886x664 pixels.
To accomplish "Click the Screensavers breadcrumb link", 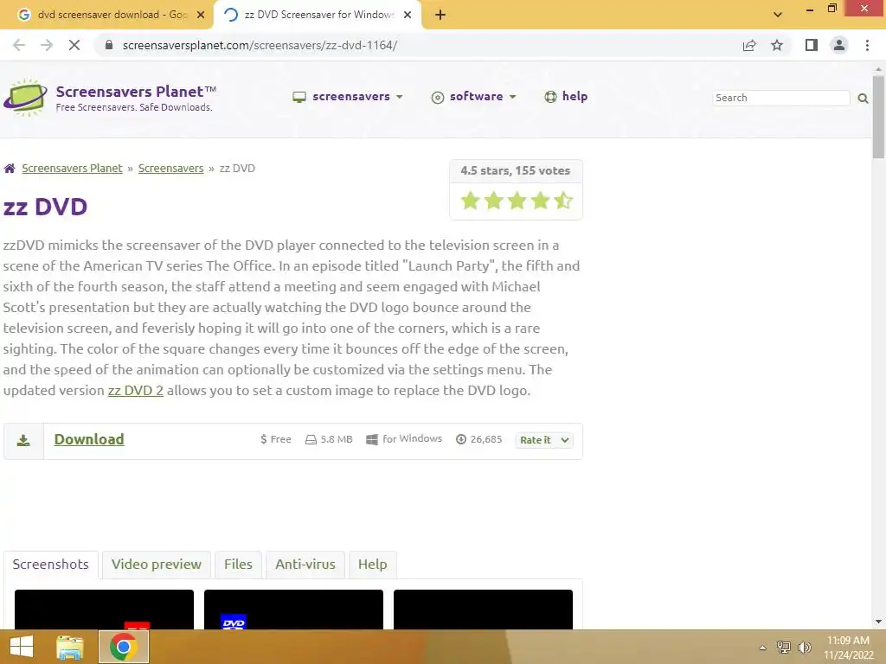I will 170,169.
